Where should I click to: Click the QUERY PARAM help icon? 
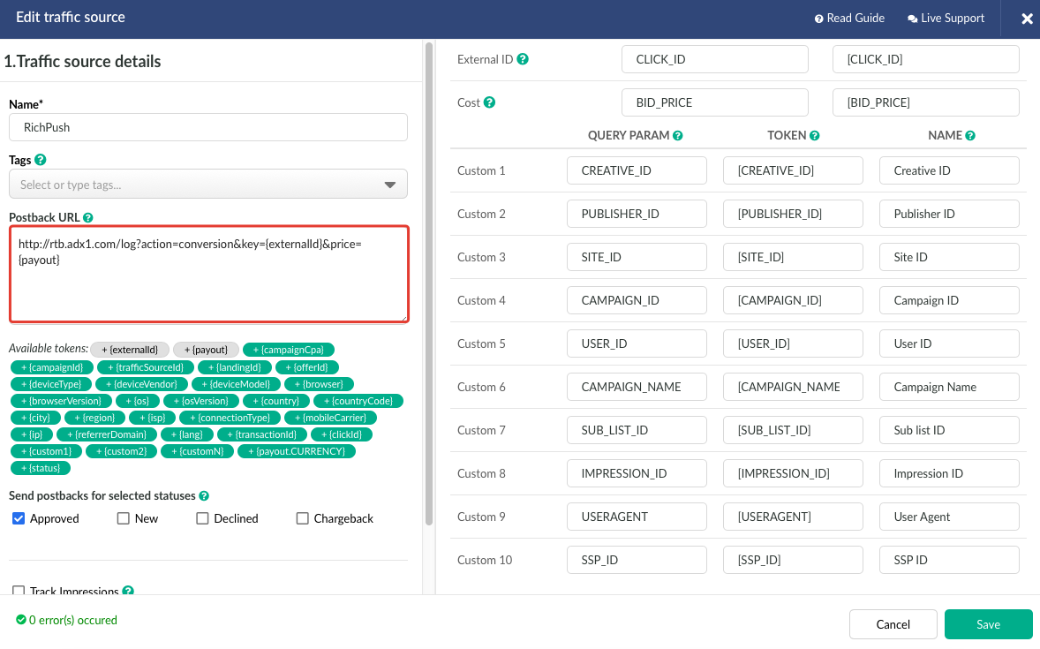pos(678,135)
